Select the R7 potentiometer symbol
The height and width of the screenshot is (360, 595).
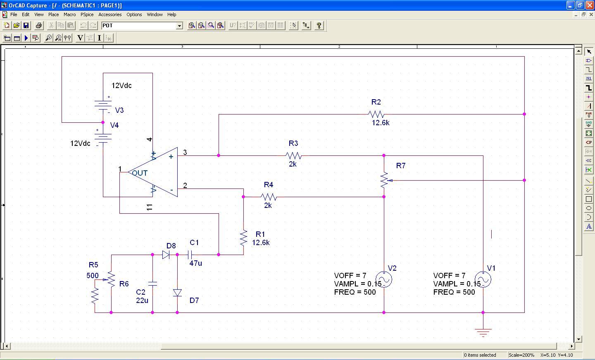pyautogui.click(x=384, y=180)
